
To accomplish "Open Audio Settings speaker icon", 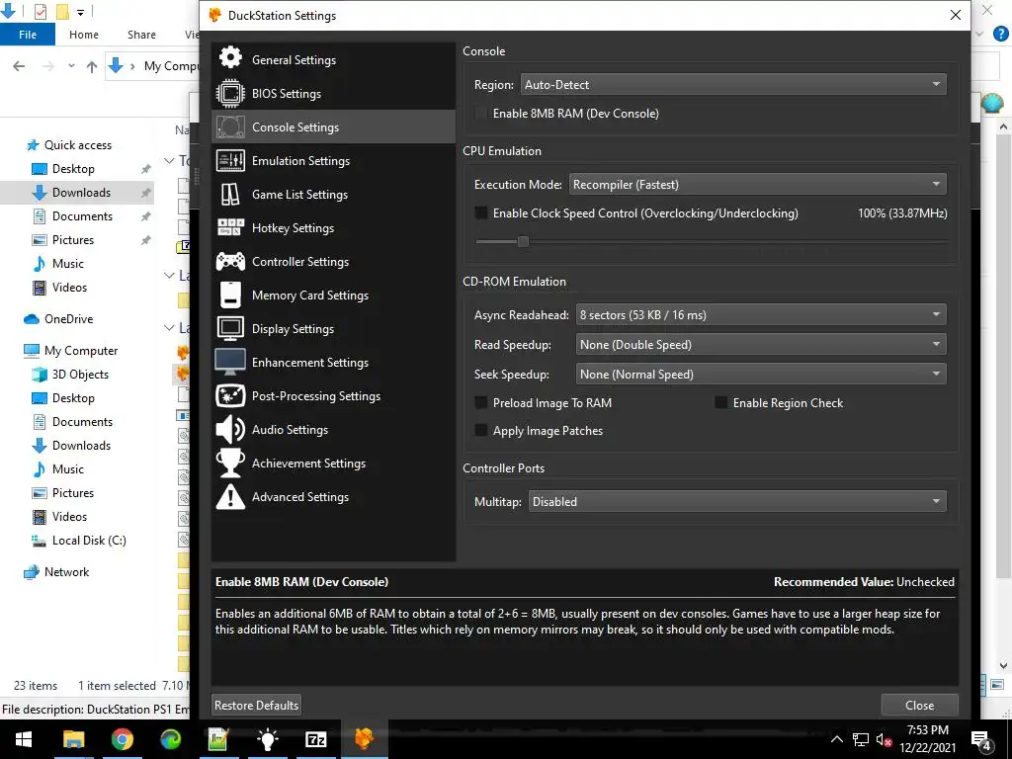I will click(230, 429).
